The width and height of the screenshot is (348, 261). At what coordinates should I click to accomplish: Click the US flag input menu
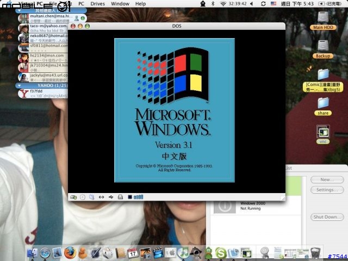pyautogui.click(x=274, y=4)
